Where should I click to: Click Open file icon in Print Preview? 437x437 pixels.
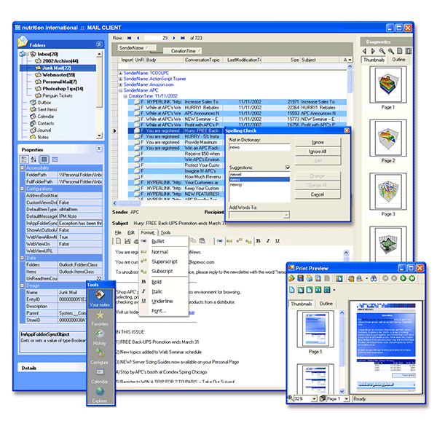291,278
